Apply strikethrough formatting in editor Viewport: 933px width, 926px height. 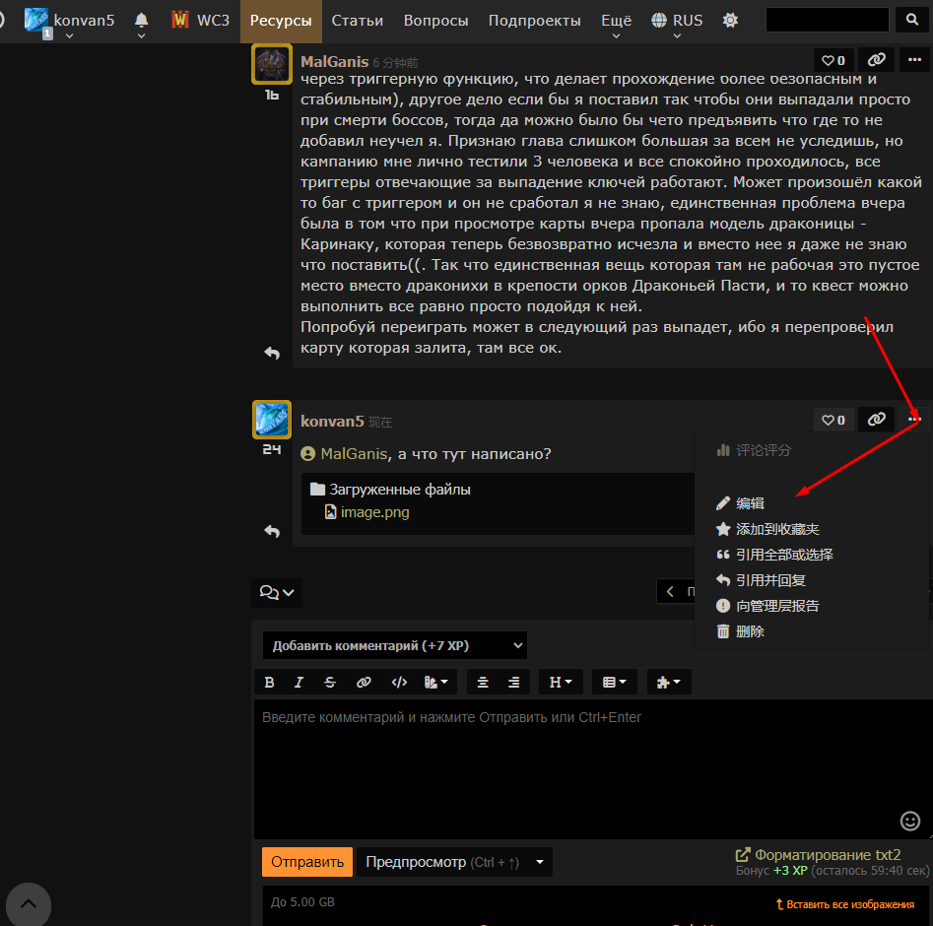coord(330,682)
